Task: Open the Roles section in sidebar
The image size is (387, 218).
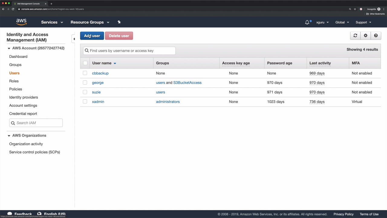Action: 14,81
